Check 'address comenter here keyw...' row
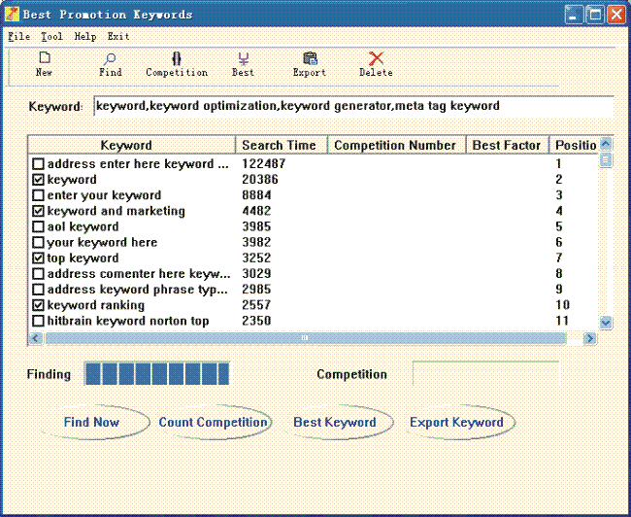Viewport: 631px width, 517px height. coord(38,274)
